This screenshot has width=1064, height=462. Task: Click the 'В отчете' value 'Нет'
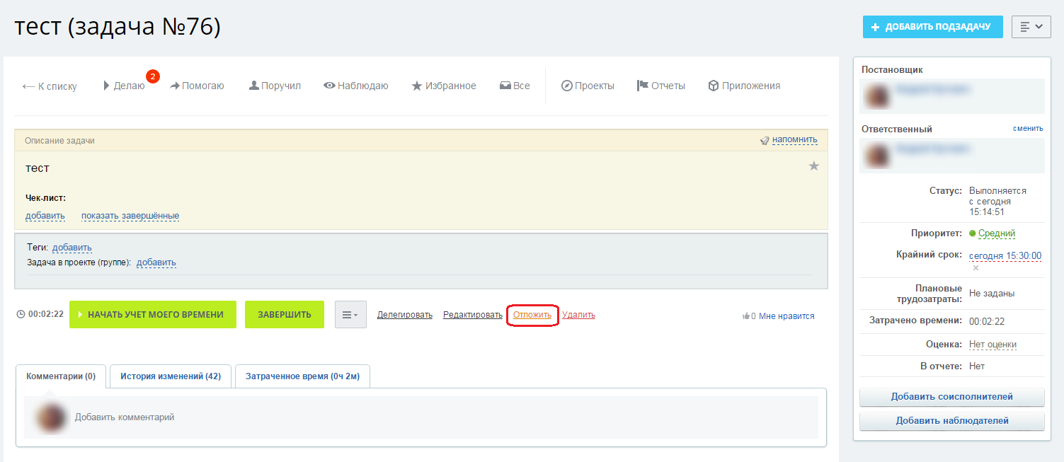click(x=977, y=366)
